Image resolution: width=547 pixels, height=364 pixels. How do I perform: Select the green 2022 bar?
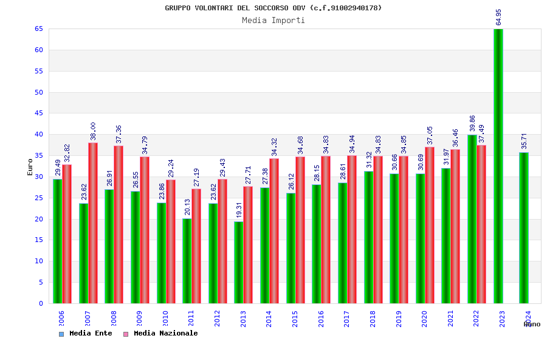pyautogui.click(x=472, y=219)
